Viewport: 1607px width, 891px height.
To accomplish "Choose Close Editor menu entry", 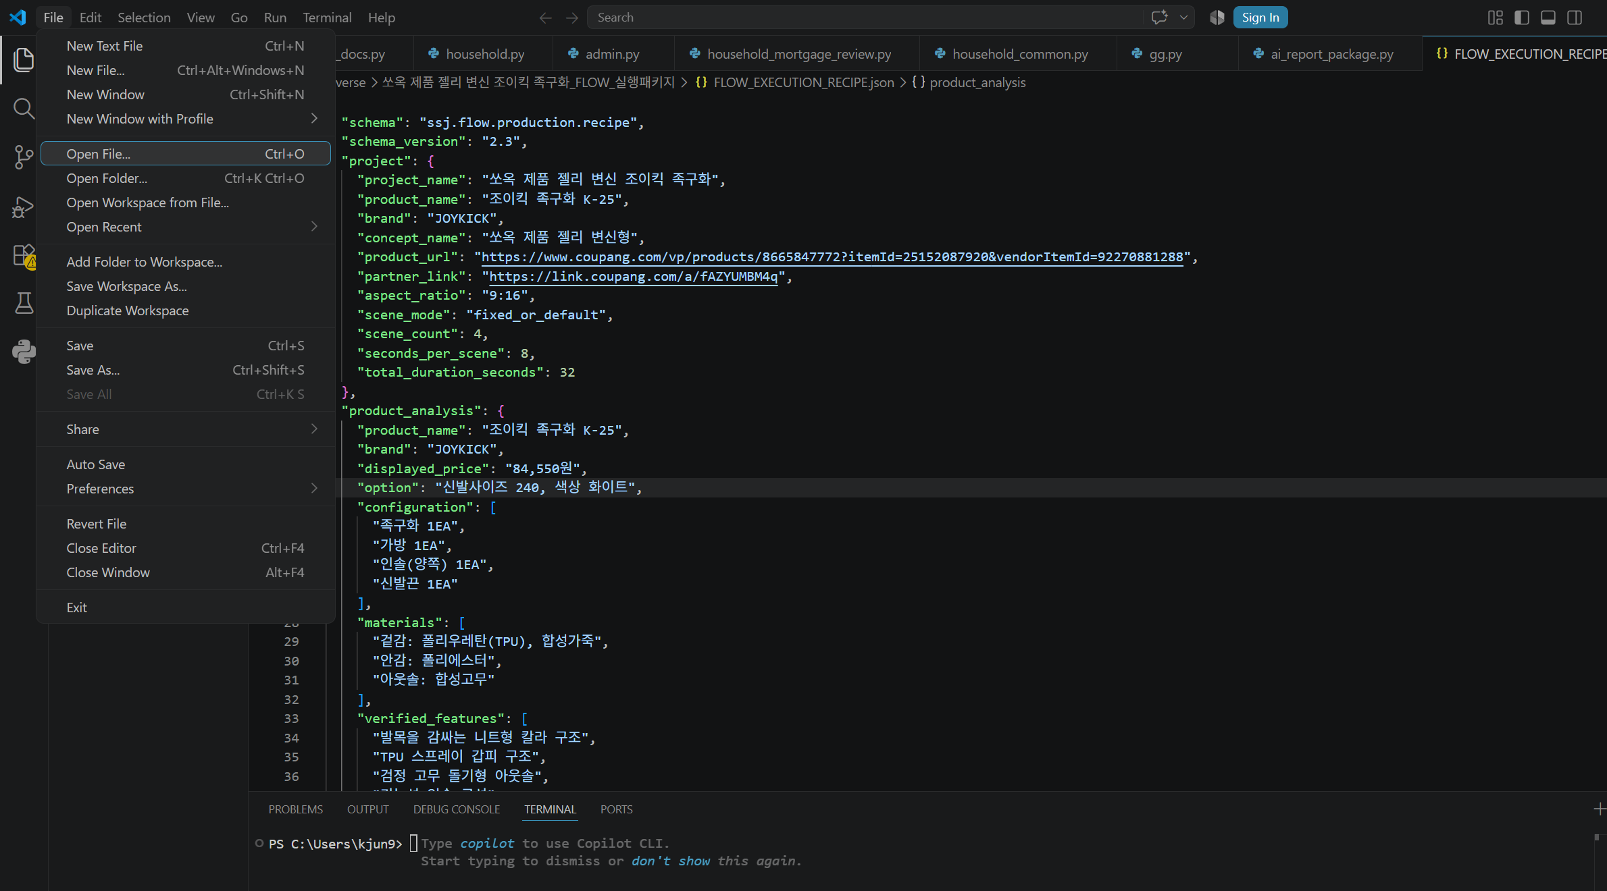I will click(x=186, y=548).
